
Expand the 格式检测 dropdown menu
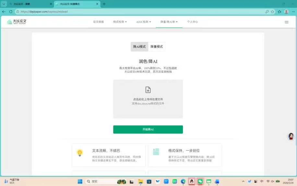click(120, 22)
